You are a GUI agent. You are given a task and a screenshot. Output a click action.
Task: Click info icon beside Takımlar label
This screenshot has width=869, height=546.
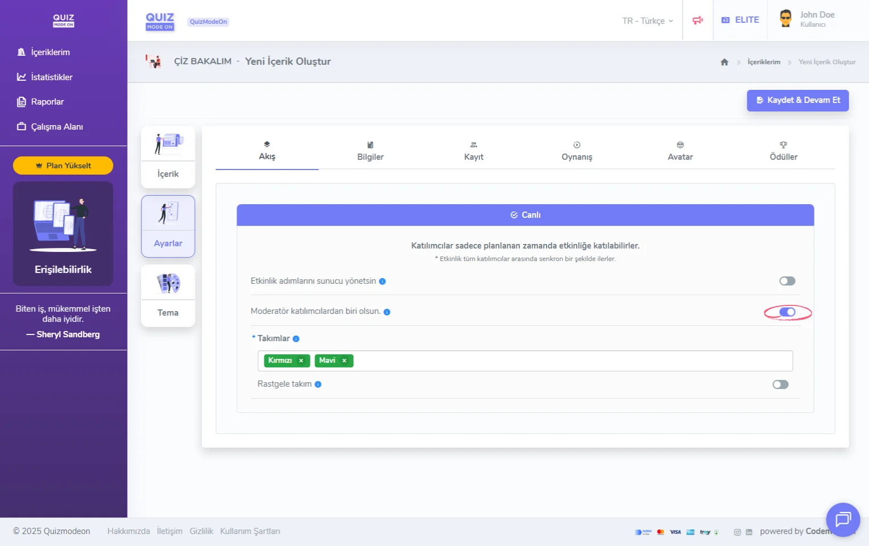pyautogui.click(x=296, y=339)
